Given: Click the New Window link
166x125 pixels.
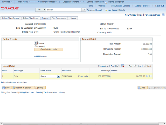Looking at the screenshot, I should (x=131, y=15).
